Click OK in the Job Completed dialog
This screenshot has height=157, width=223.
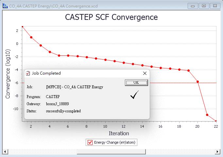136,83
